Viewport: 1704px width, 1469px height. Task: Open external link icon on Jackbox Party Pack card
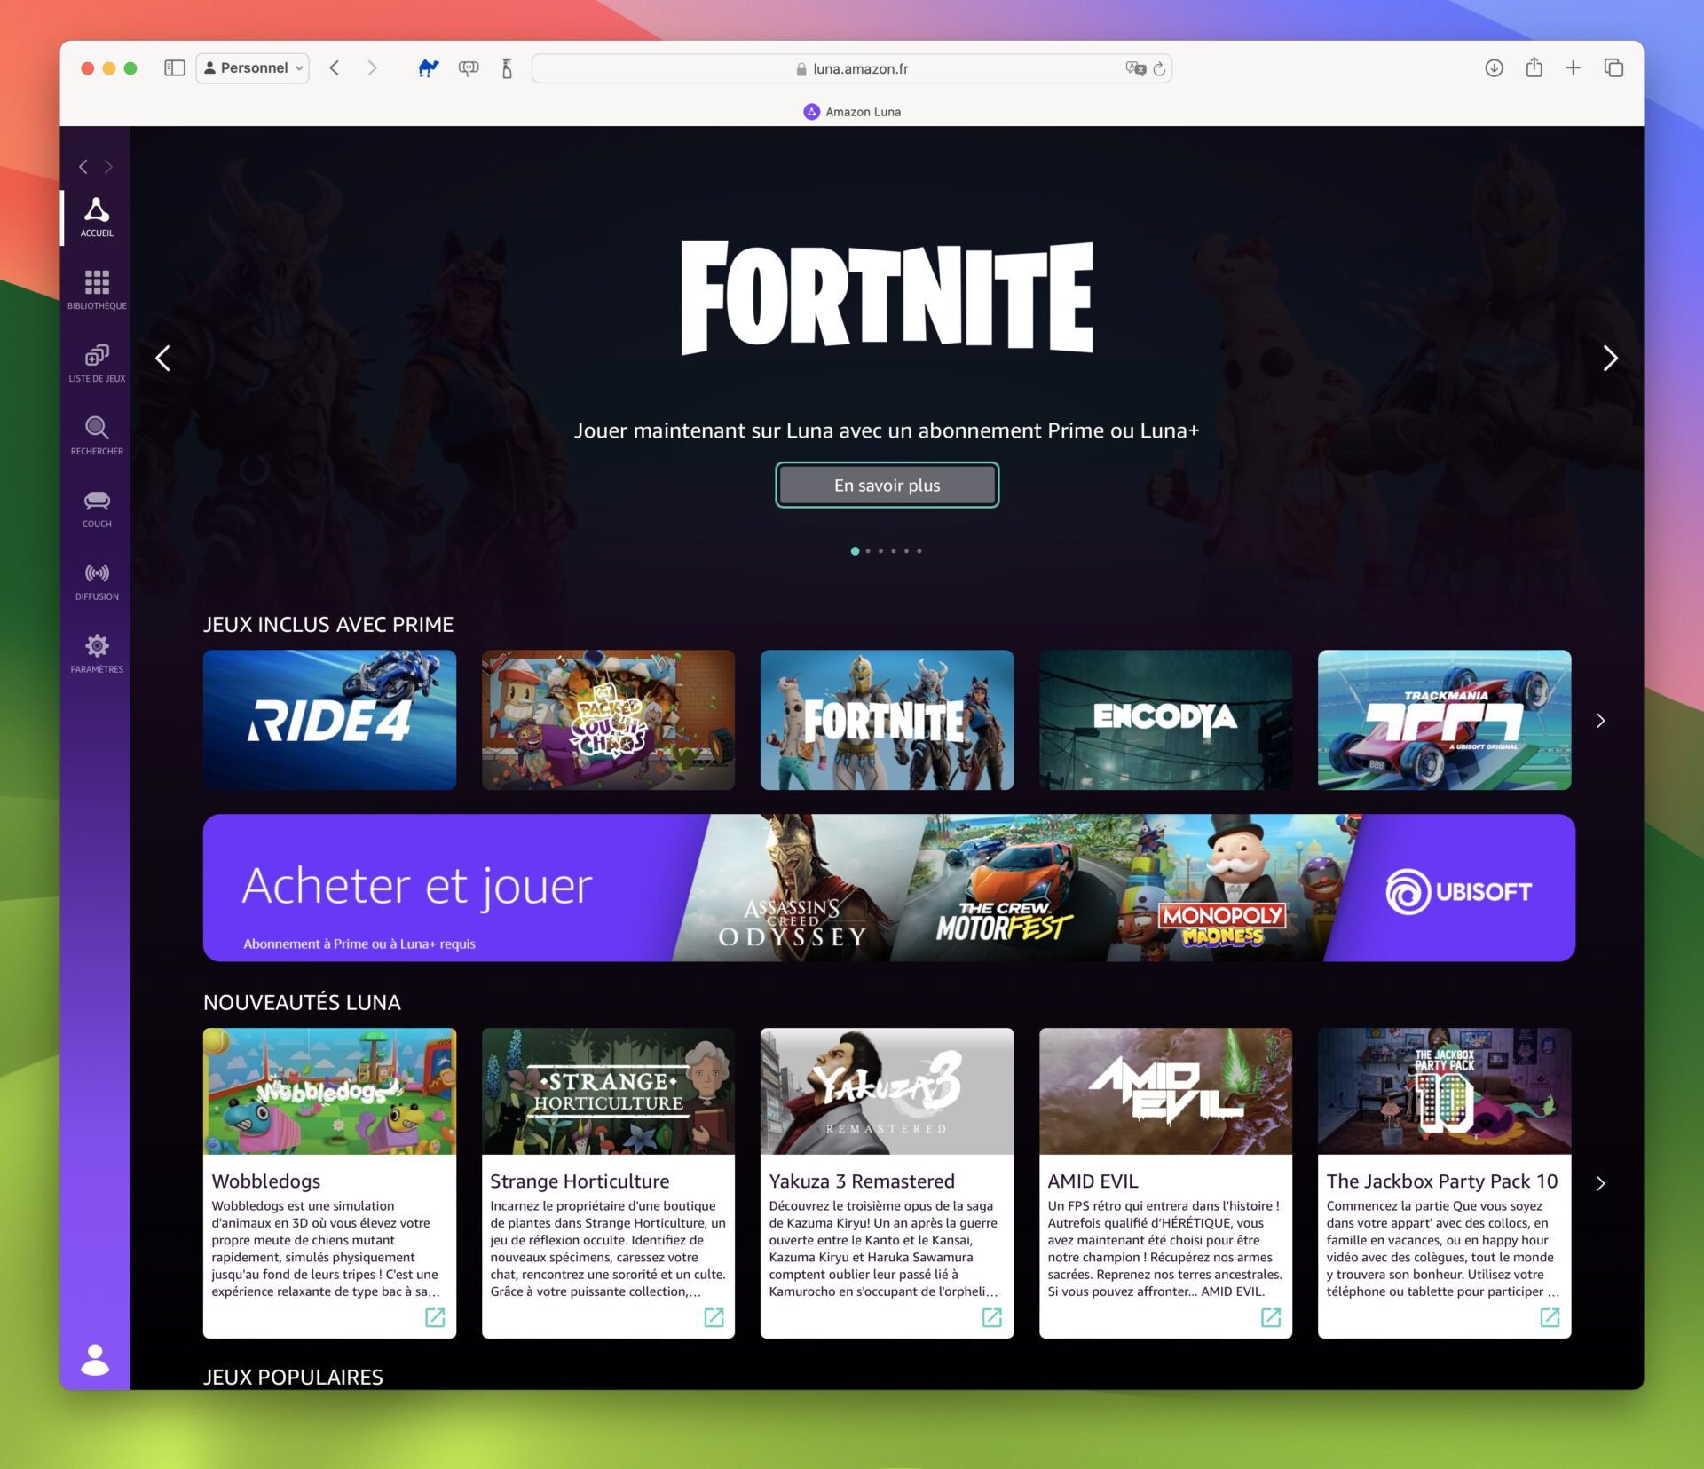[1550, 1317]
